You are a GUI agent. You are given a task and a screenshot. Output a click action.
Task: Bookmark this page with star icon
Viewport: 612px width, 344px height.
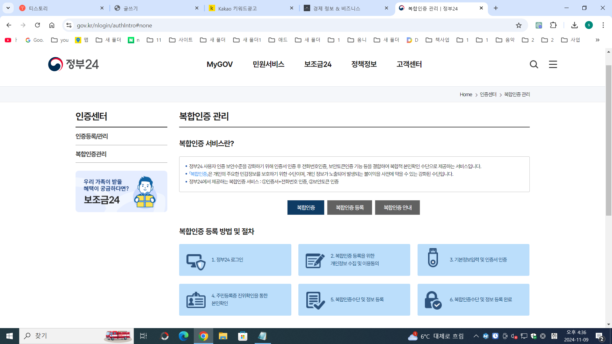[x=519, y=25]
